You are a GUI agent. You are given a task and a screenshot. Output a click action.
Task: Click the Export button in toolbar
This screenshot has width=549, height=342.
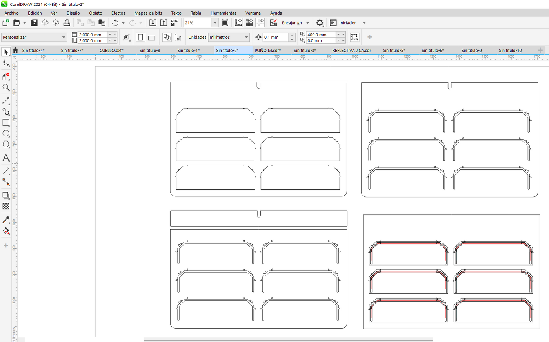click(164, 23)
